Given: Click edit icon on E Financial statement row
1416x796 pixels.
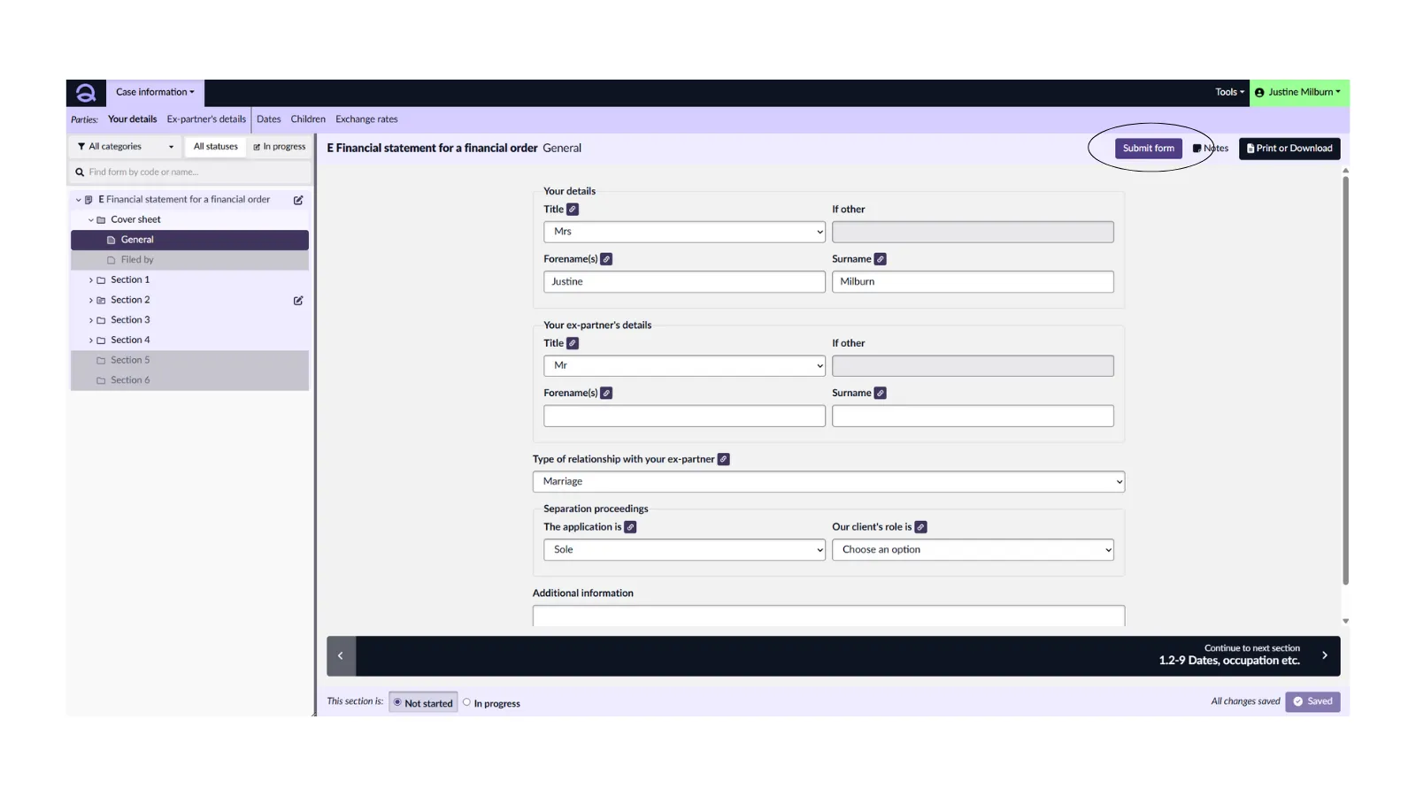Looking at the screenshot, I should click(298, 200).
